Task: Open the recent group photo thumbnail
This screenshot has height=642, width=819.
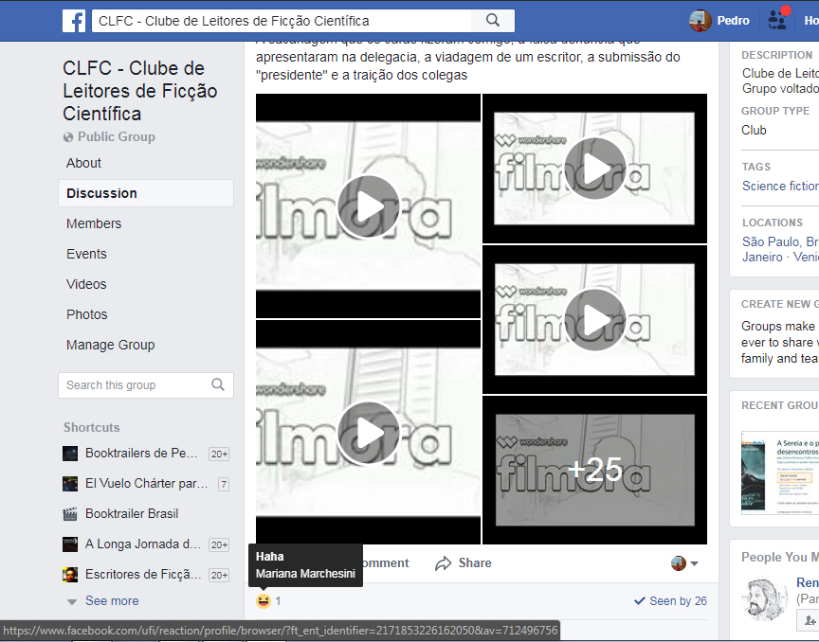Action: coord(780,473)
